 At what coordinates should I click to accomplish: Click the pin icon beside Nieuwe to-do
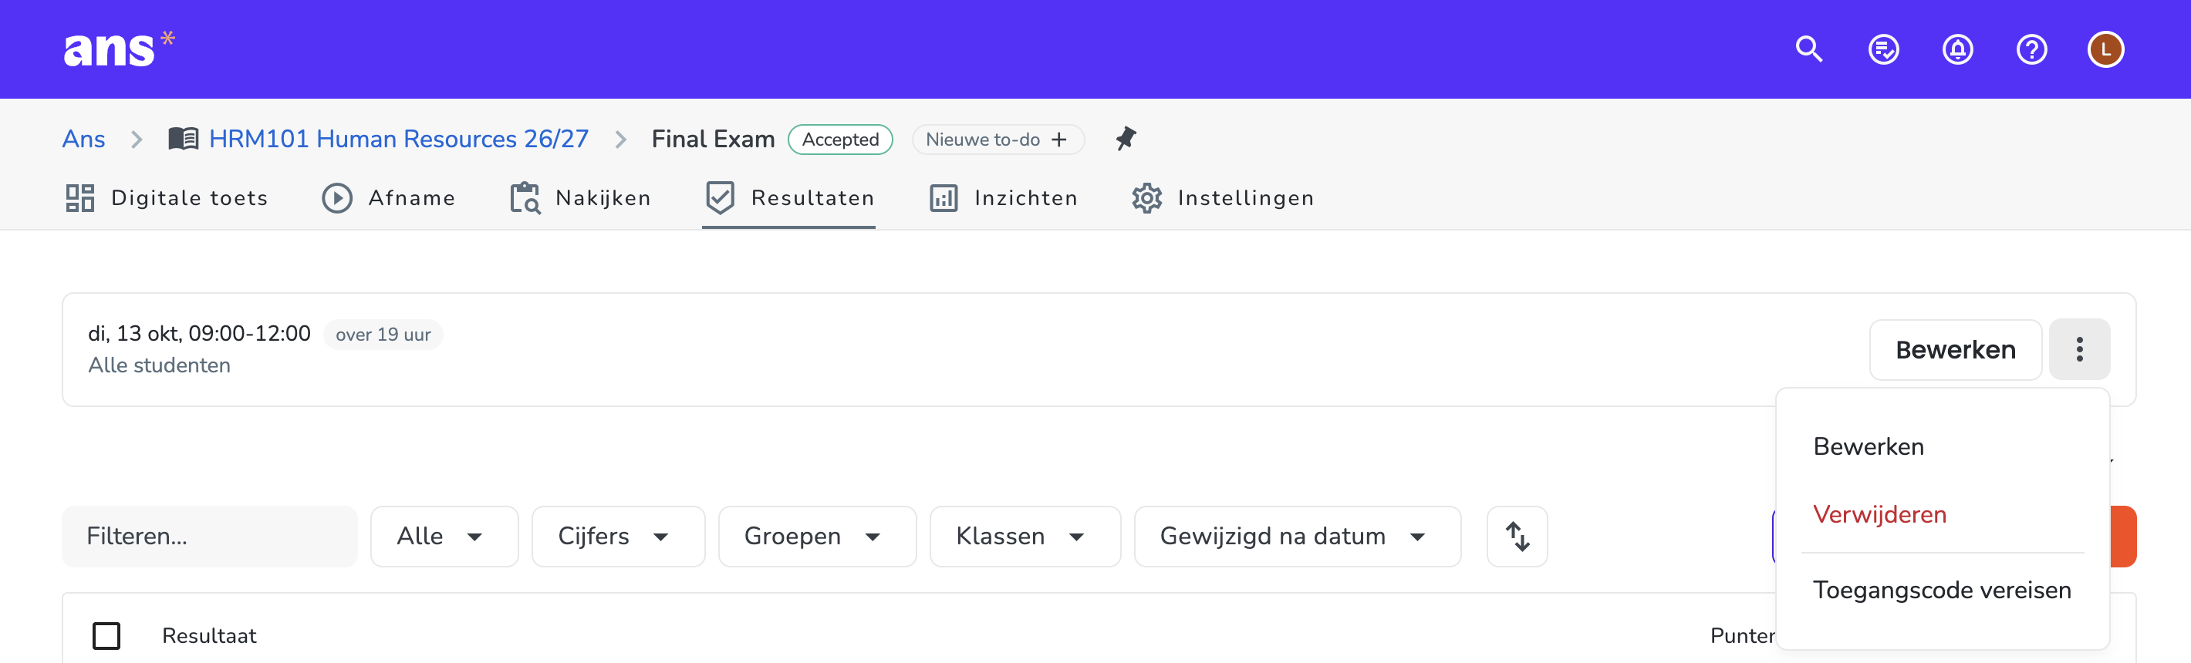tap(1126, 139)
